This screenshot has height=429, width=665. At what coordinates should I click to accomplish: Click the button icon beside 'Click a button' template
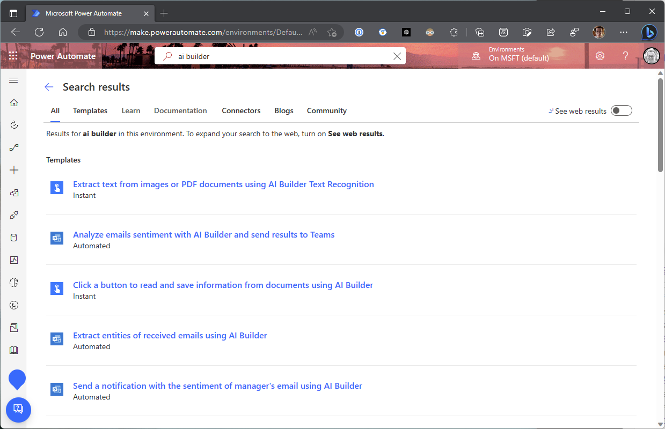click(57, 289)
